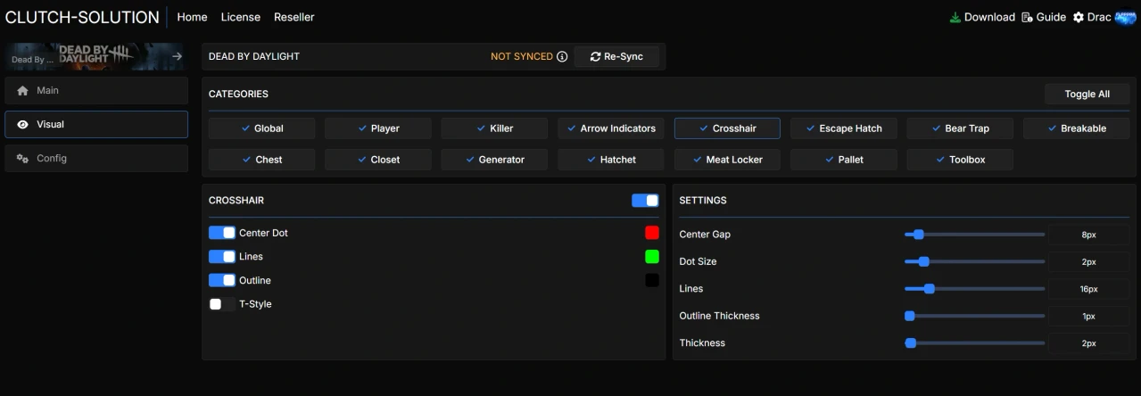Click the user avatar in top right
1141x396 pixels.
[x=1125, y=17]
